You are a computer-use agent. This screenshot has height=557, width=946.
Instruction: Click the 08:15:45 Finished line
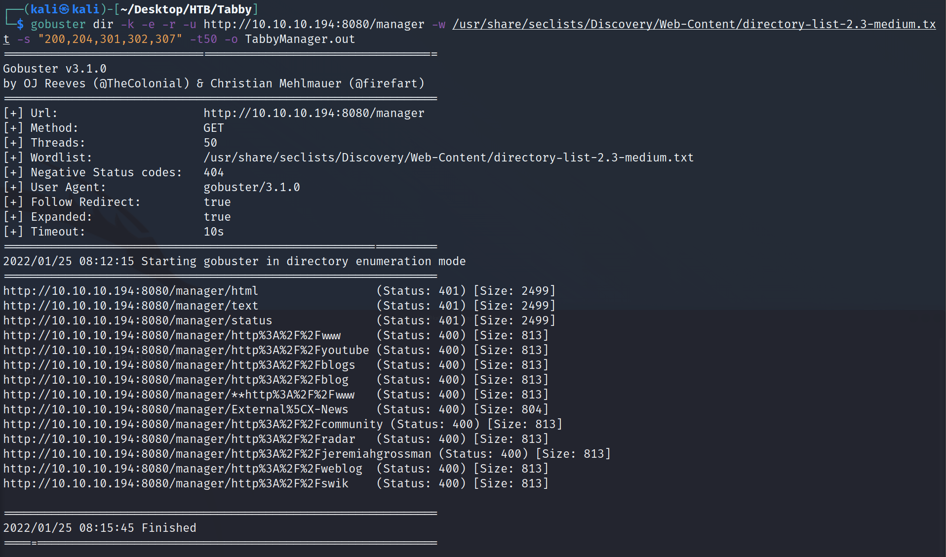click(99, 528)
